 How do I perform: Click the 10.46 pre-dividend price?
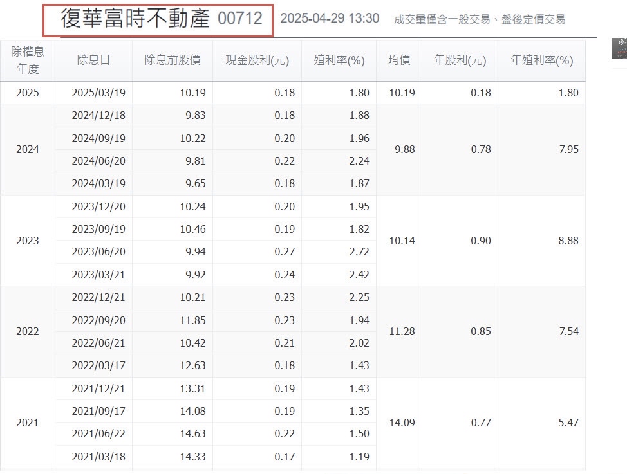tap(192, 229)
